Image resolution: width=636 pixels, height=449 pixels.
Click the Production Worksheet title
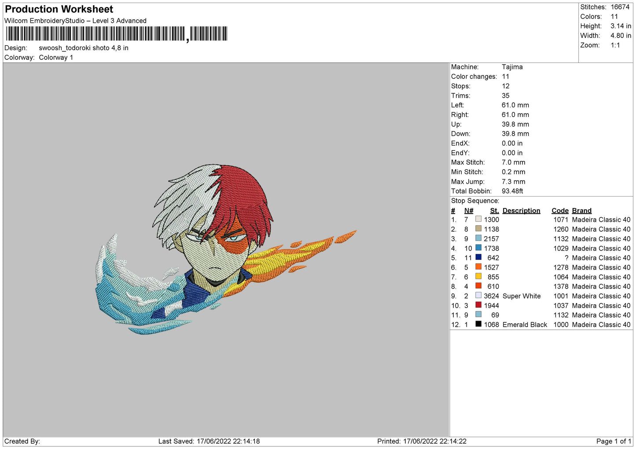[x=59, y=9]
